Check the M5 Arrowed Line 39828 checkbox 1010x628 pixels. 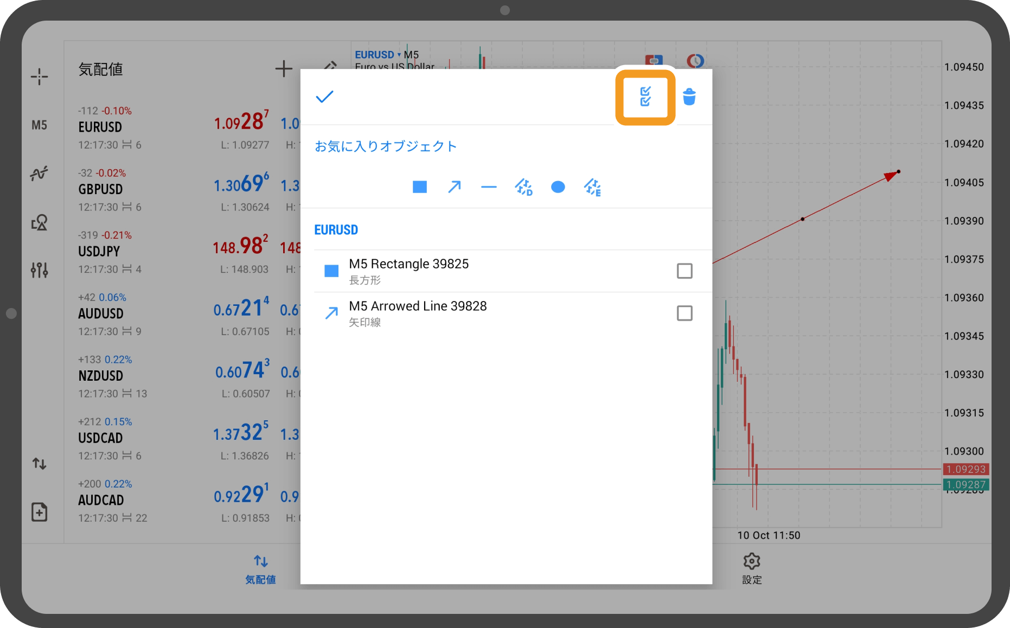click(x=685, y=313)
